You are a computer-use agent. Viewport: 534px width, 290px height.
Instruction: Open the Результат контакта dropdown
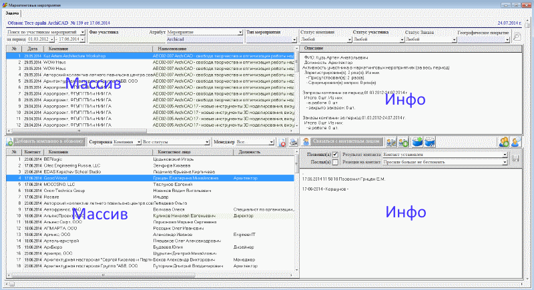505,155
